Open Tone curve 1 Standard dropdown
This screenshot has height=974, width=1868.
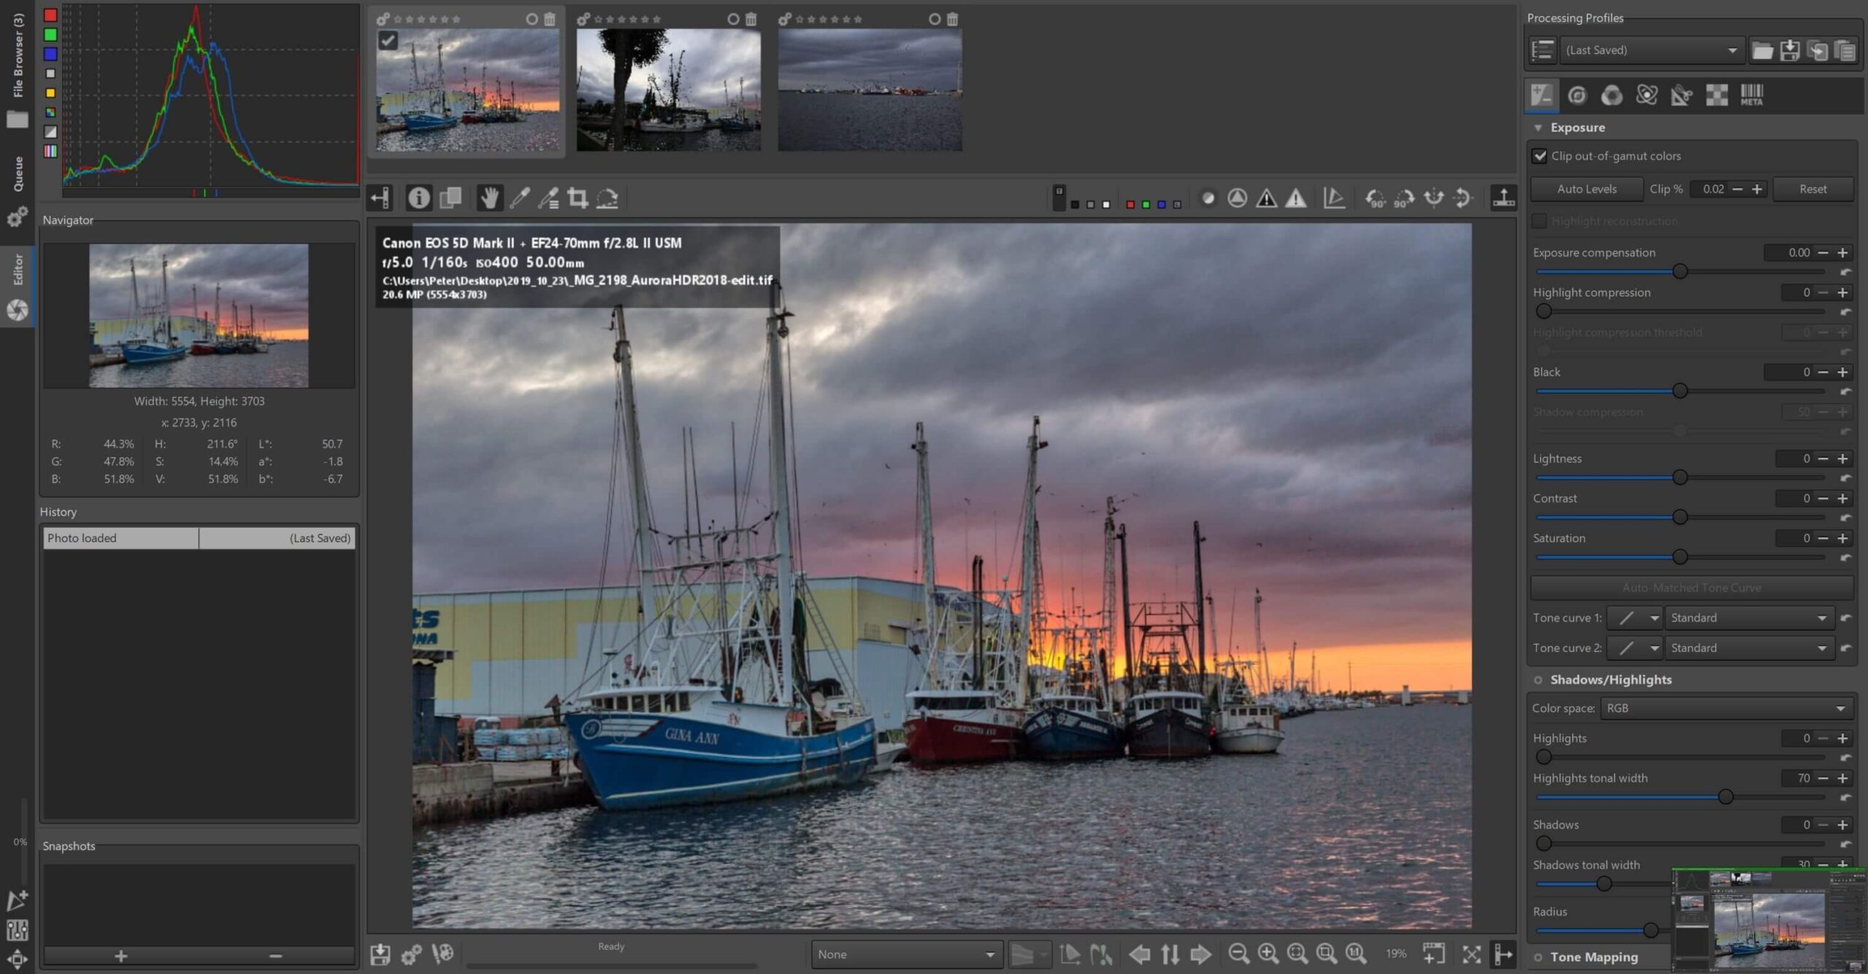click(x=1748, y=618)
